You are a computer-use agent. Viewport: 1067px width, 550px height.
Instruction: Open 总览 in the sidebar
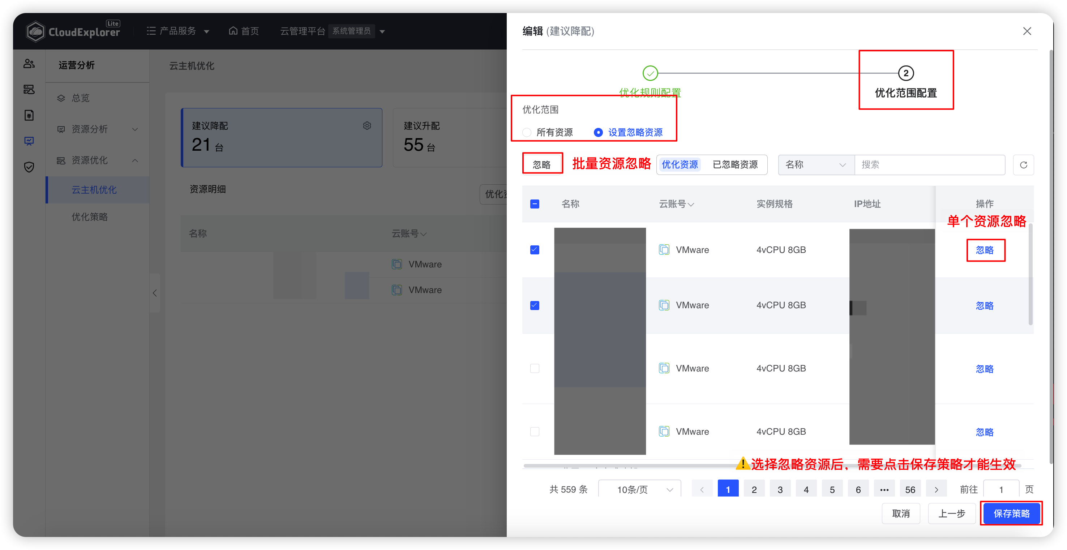point(97,98)
